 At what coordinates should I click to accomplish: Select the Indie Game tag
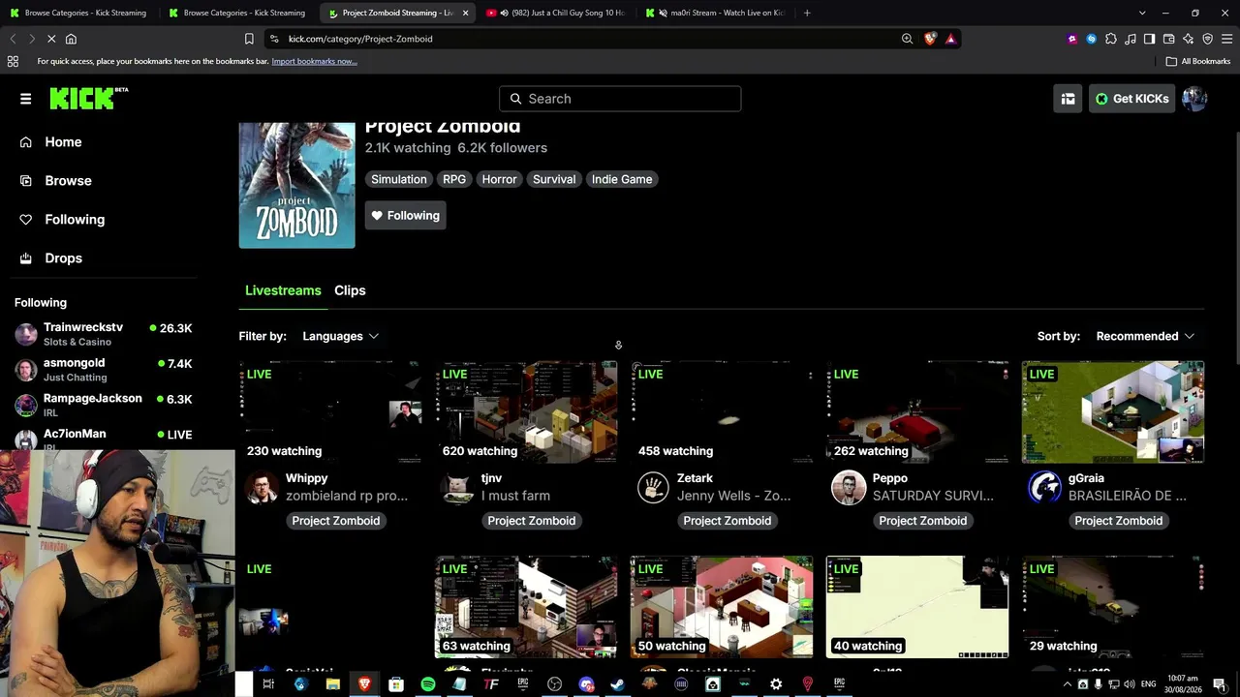622,179
